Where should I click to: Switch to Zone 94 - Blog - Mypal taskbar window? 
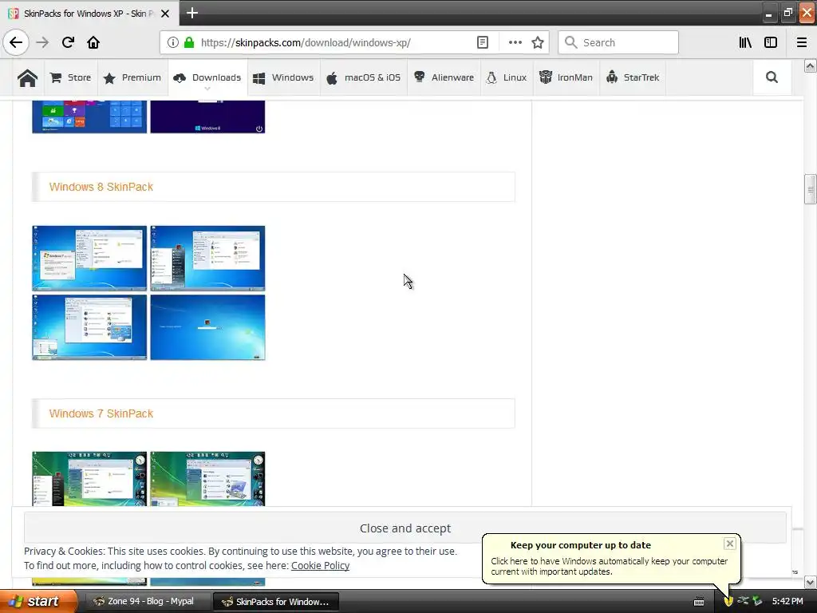pyautogui.click(x=148, y=602)
